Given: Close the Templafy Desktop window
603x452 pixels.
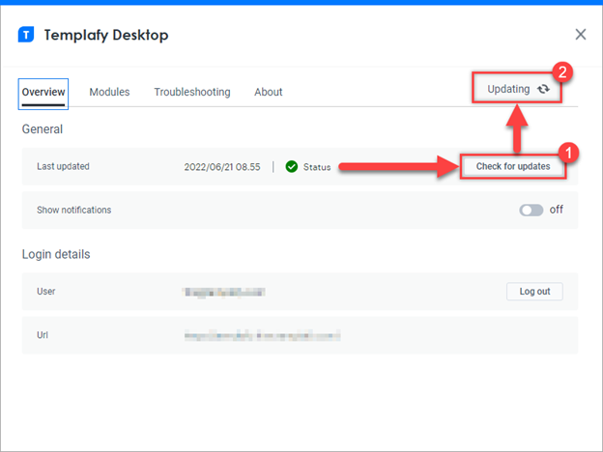Looking at the screenshot, I should click(580, 35).
